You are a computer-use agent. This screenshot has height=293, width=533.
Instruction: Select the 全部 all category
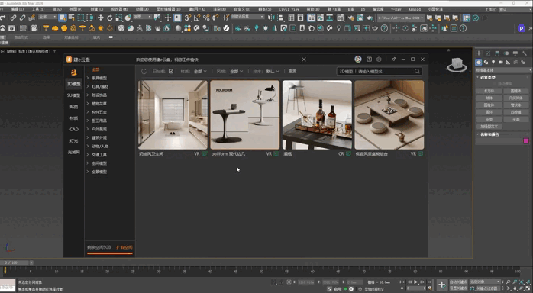click(95, 69)
